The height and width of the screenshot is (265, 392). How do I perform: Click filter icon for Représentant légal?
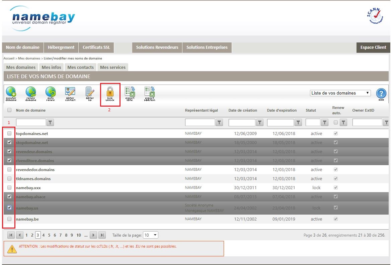219,122
